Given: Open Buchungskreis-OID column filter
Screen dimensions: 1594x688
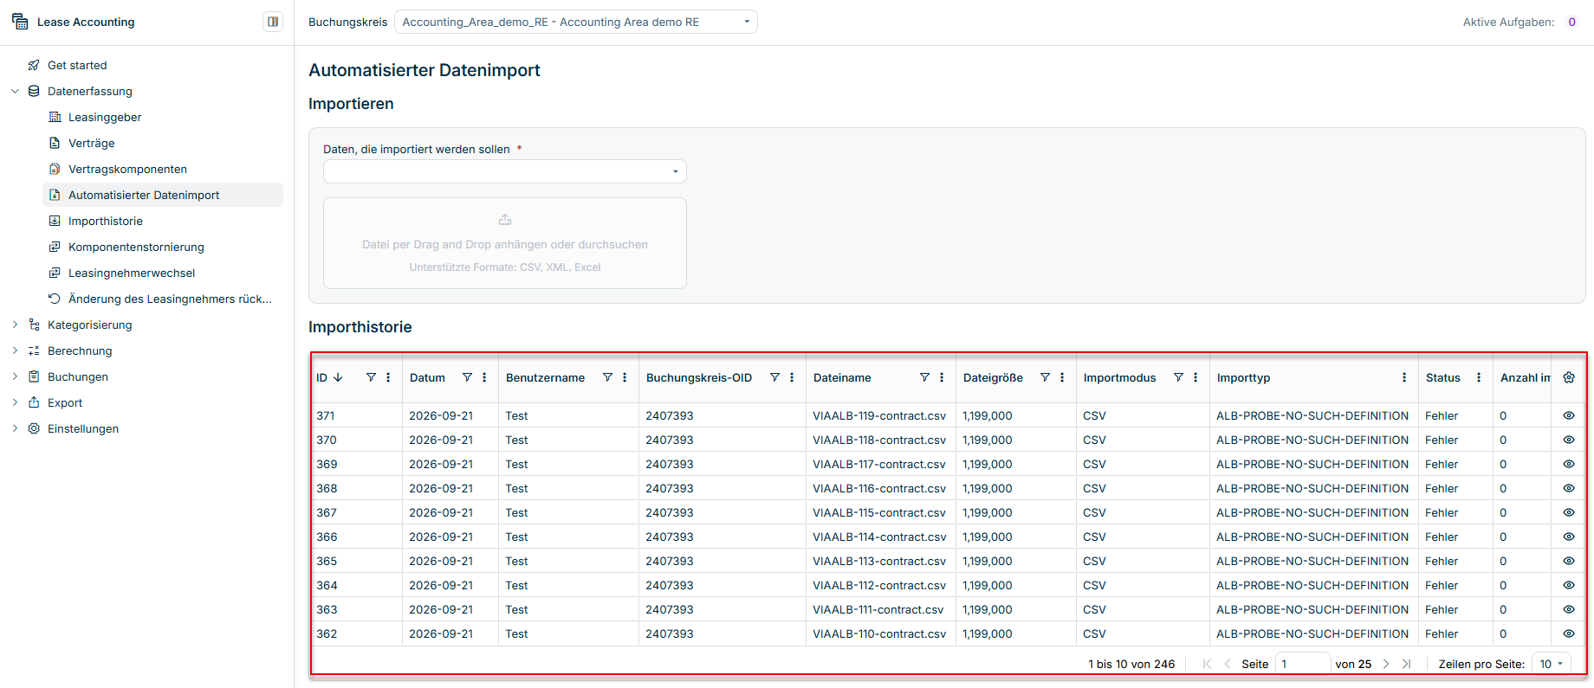Looking at the screenshot, I should 774,377.
